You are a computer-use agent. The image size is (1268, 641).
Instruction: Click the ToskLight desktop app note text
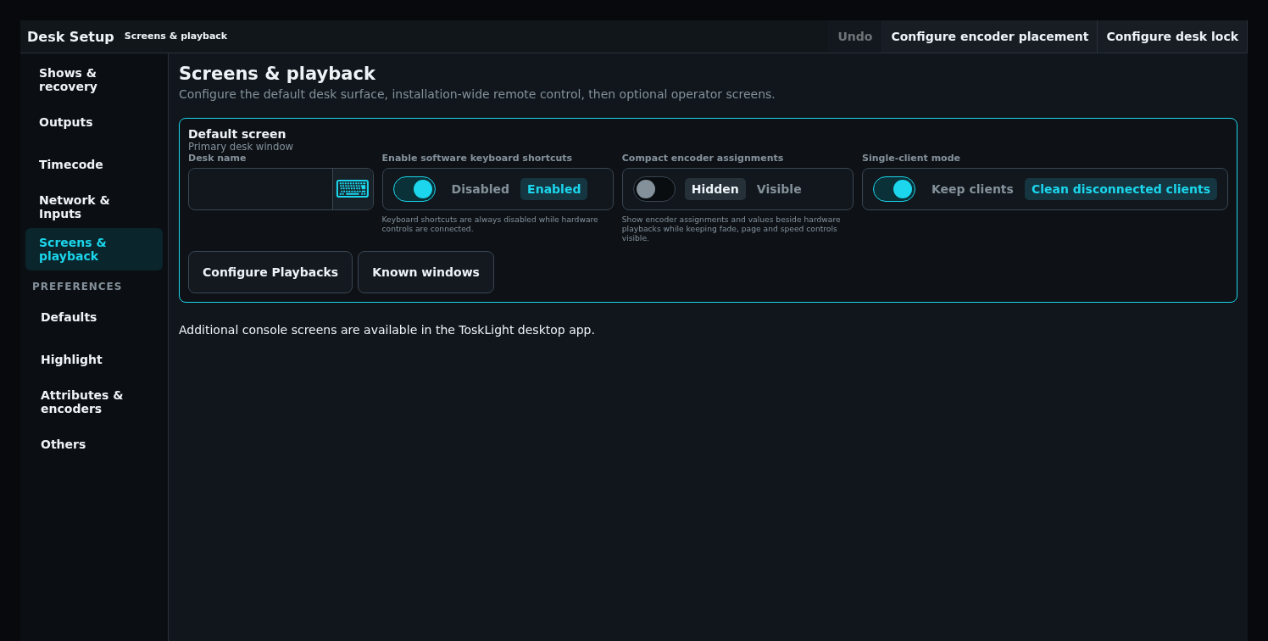pyautogui.click(x=387, y=330)
